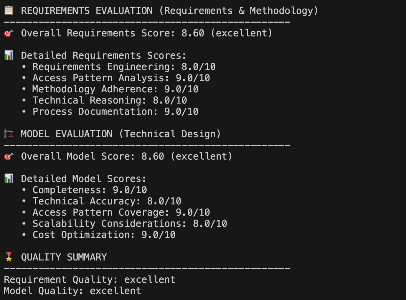
Task: Click the Cost Optimization score line
Action: [x=104, y=235]
